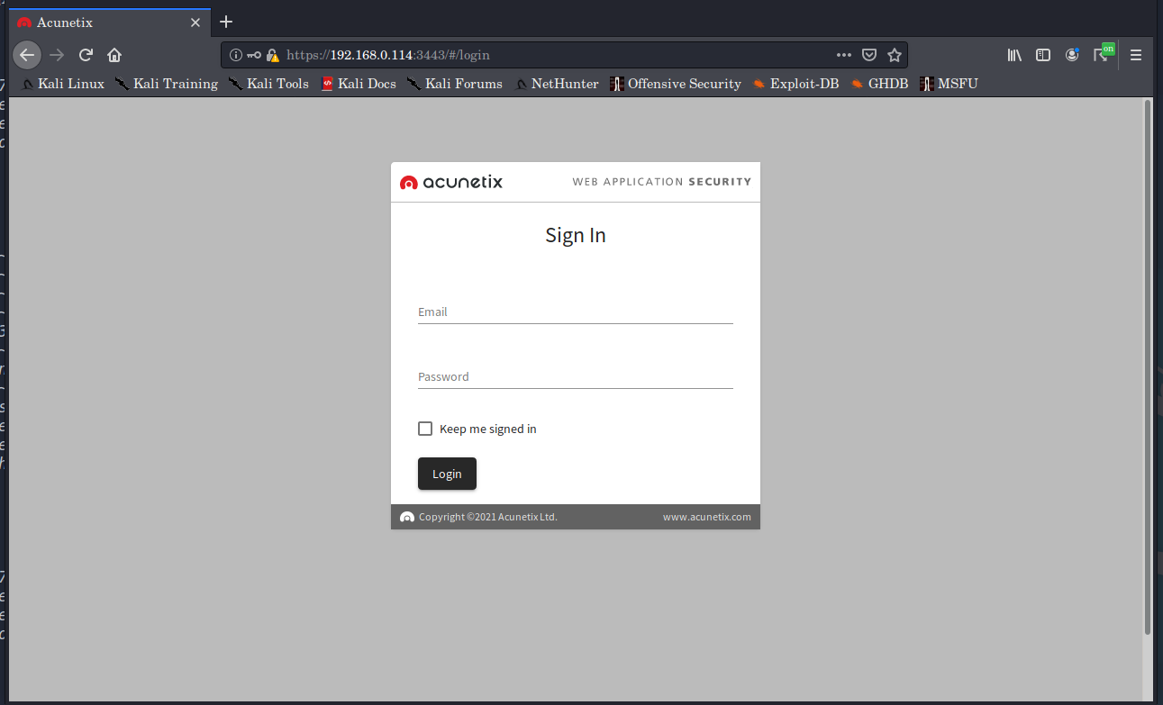Screen dimensions: 1163x705
Task: Open the Firefox account icon
Action: click(x=1072, y=55)
